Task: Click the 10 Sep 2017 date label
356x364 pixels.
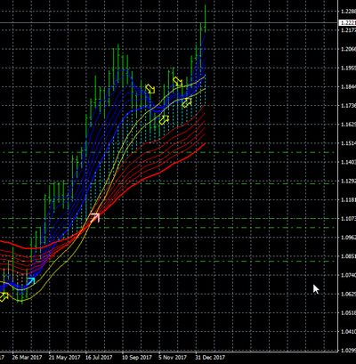Action: tap(137, 357)
